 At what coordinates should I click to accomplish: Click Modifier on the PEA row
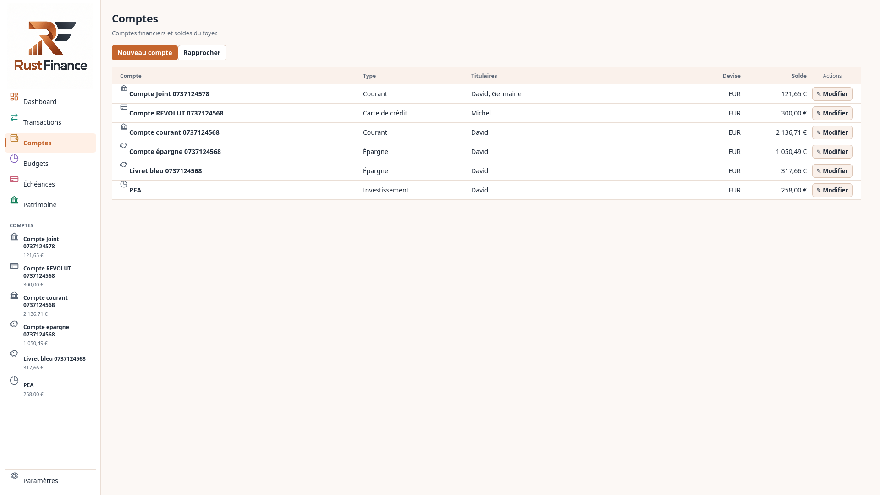832,190
